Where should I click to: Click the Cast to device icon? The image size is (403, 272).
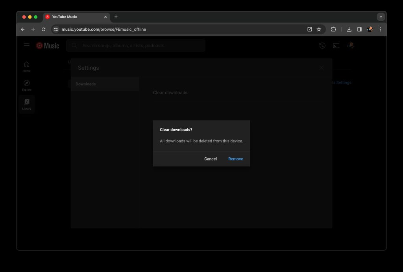[336, 46]
